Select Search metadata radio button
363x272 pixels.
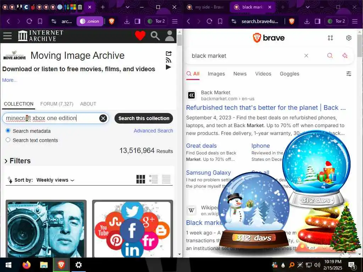8,131
